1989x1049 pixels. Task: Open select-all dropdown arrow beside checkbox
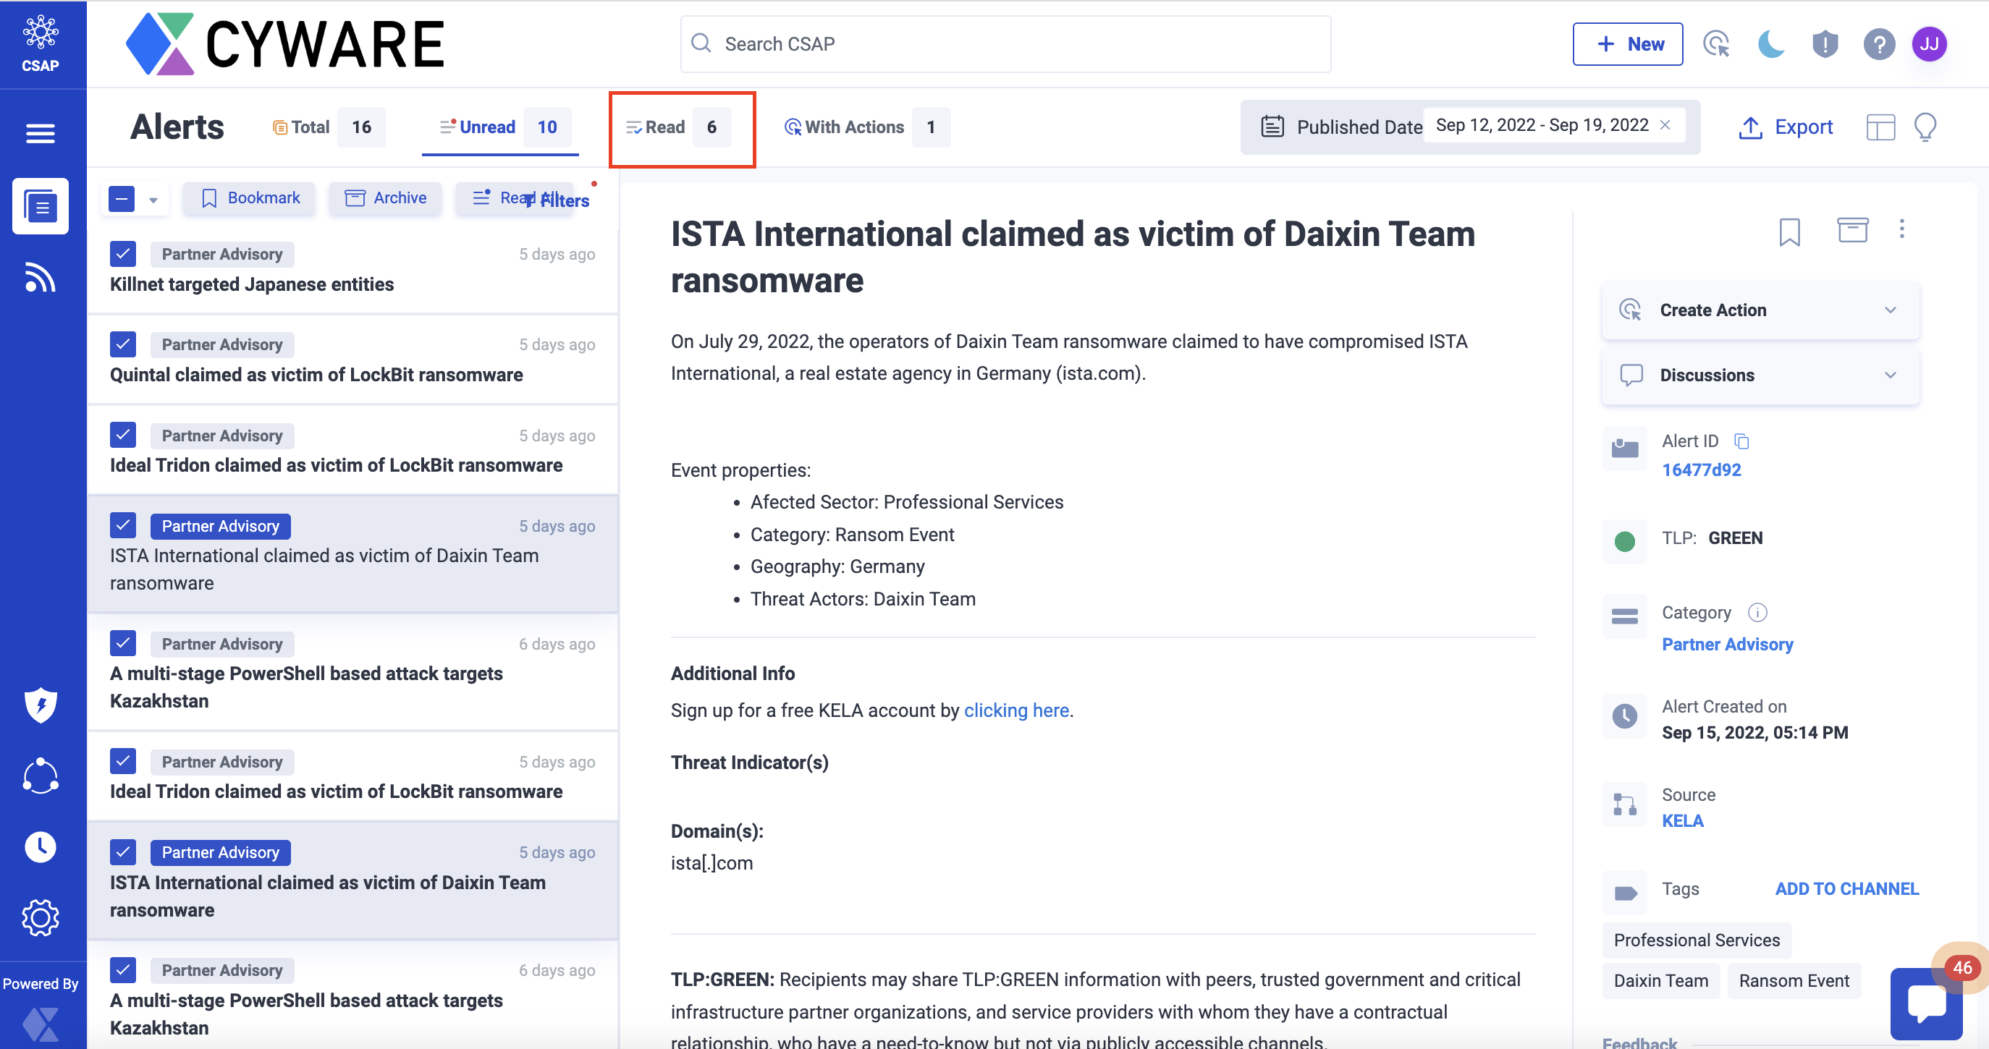153,200
